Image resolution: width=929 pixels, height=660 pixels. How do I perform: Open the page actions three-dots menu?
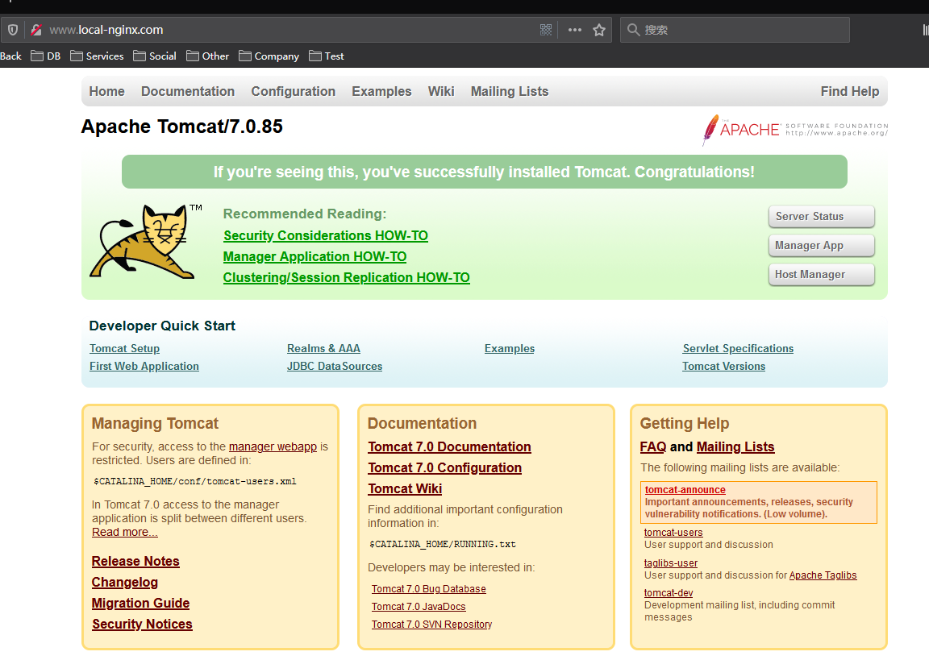[x=574, y=30]
